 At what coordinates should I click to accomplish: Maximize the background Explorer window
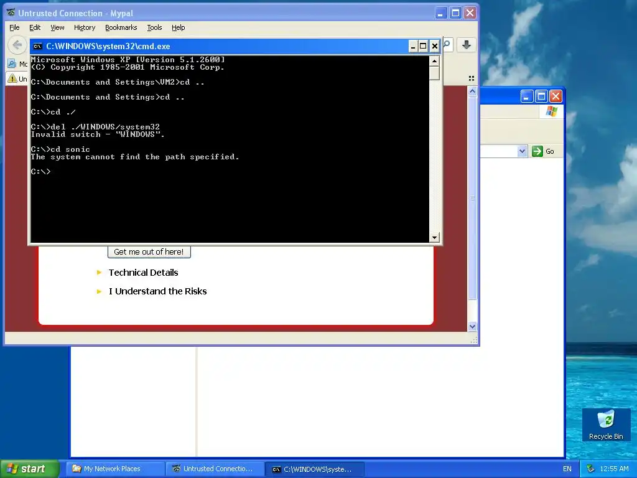[x=541, y=96]
